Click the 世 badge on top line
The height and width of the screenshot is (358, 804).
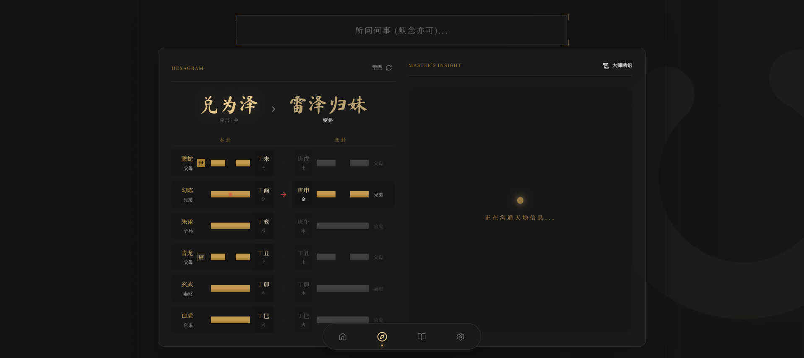201,163
